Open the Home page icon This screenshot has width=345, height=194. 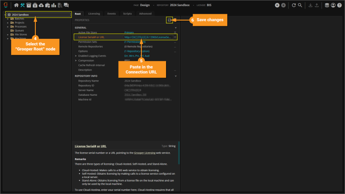point(16,5)
